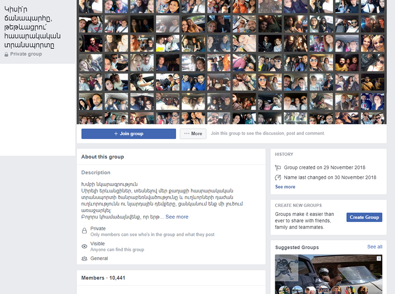Click 'Name last changed on 30 November 2018'
The height and width of the screenshot is (294, 395).
(x=330, y=177)
